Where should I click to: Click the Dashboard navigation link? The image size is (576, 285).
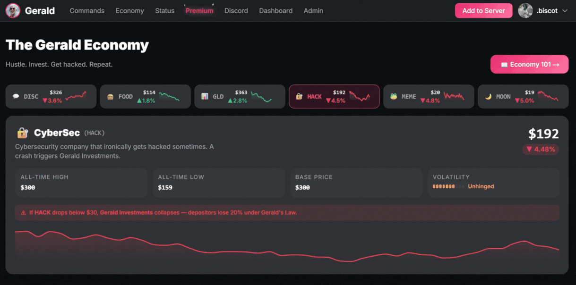click(x=276, y=10)
